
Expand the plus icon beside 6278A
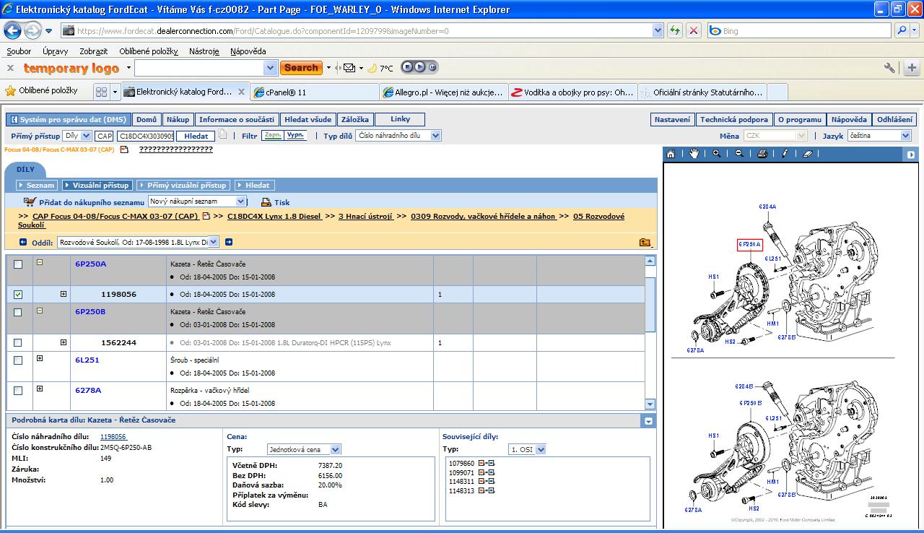point(40,389)
